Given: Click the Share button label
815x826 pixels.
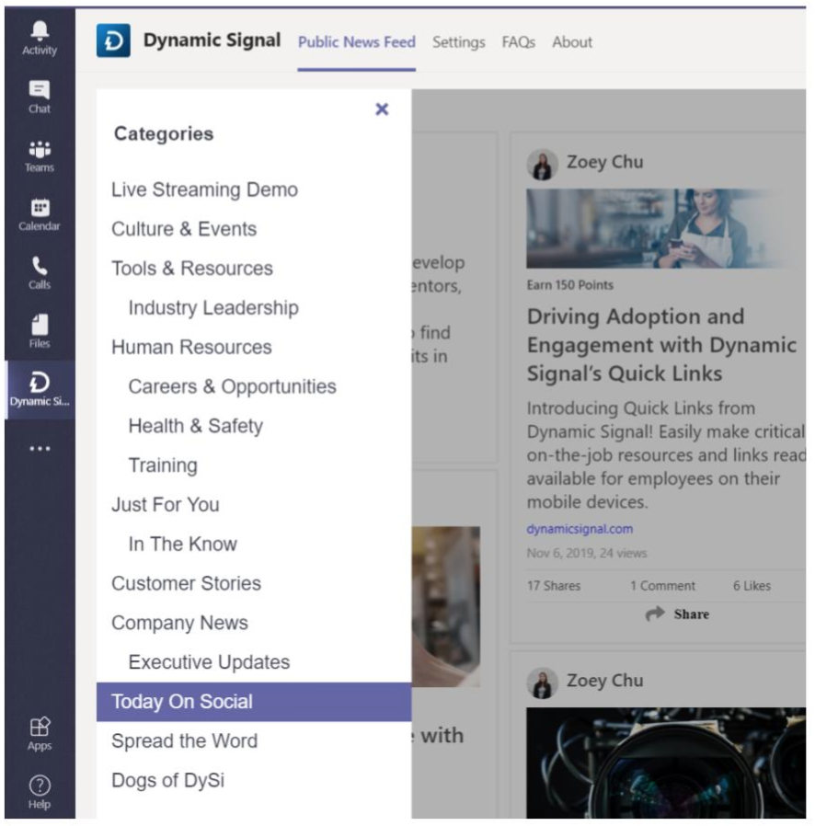Looking at the screenshot, I should pos(691,614).
